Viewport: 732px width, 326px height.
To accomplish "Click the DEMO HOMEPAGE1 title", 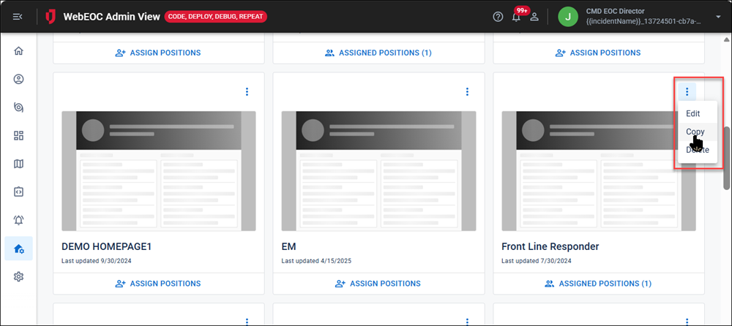I will tap(106, 247).
